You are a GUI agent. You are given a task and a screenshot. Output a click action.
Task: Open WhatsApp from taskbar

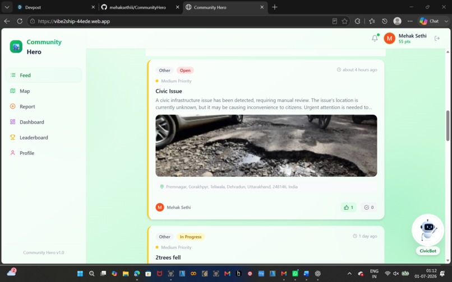(295, 274)
